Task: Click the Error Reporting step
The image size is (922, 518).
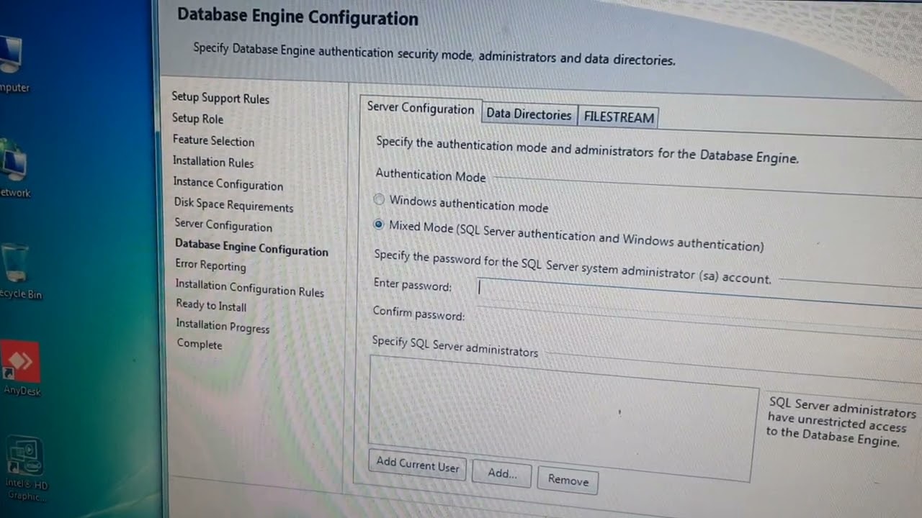Action: (x=210, y=265)
